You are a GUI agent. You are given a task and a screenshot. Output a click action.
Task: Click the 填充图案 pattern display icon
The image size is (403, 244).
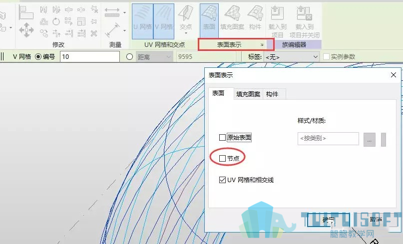(232, 18)
